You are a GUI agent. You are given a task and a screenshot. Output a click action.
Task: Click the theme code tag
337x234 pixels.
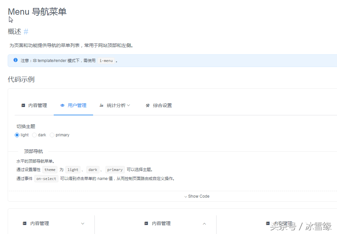(x=50, y=170)
